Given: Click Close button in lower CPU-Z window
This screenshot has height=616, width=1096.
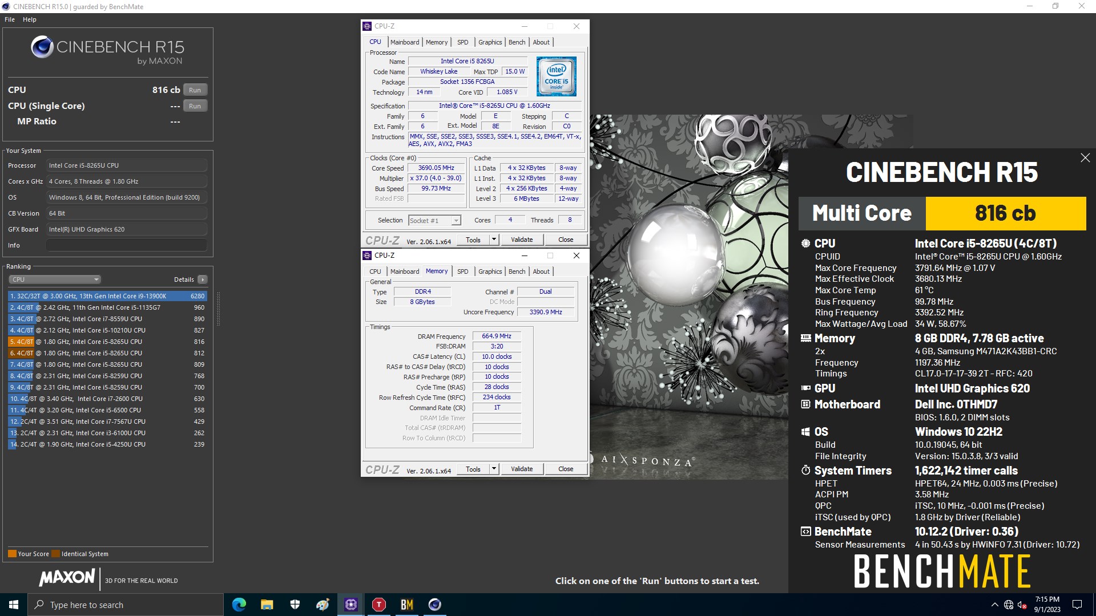Looking at the screenshot, I should (566, 469).
